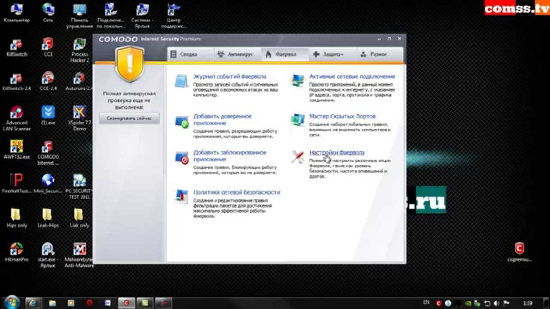This screenshot has height=309, width=550.
Task: Click the EN language indicator
Action: pyautogui.click(x=426, y=302)
